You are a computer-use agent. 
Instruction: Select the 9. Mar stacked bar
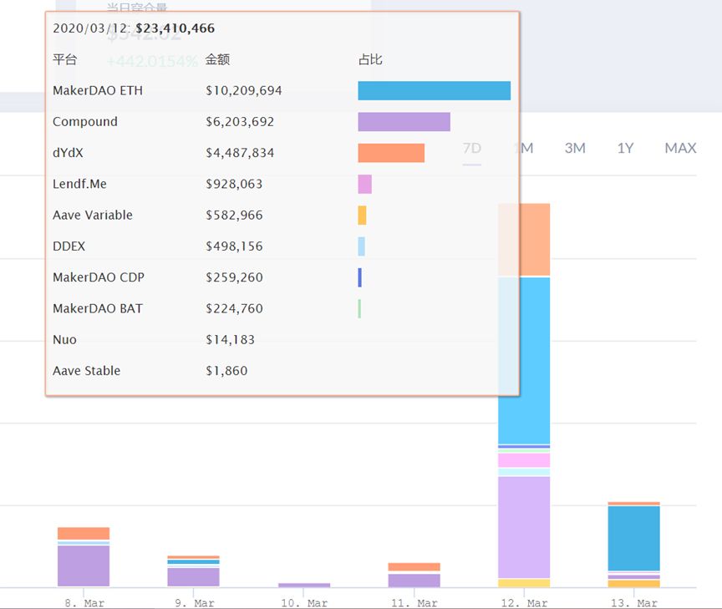pyautogui.click(x=193, y=571)
